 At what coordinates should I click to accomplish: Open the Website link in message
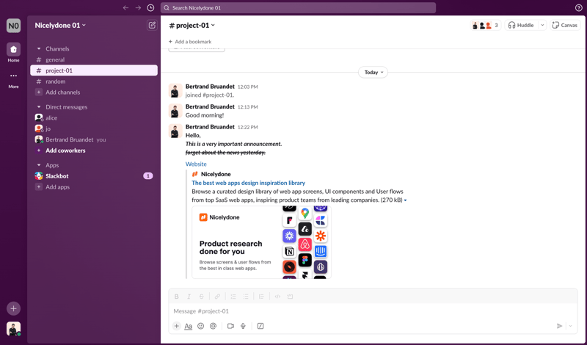196,164
